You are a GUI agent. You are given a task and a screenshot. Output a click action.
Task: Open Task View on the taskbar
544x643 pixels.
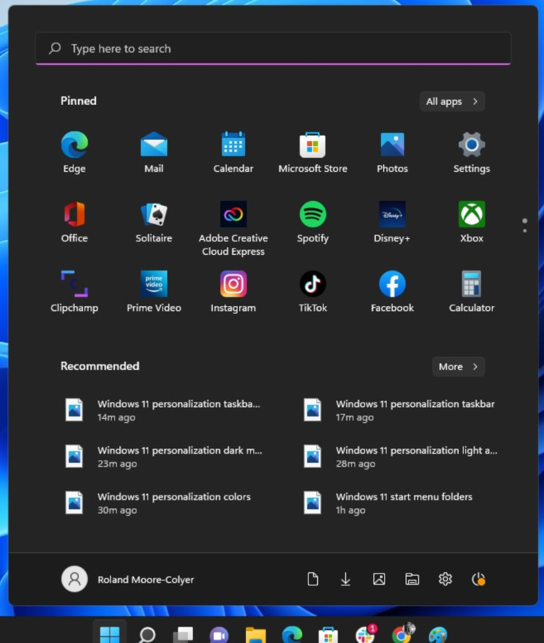(183, 634)
